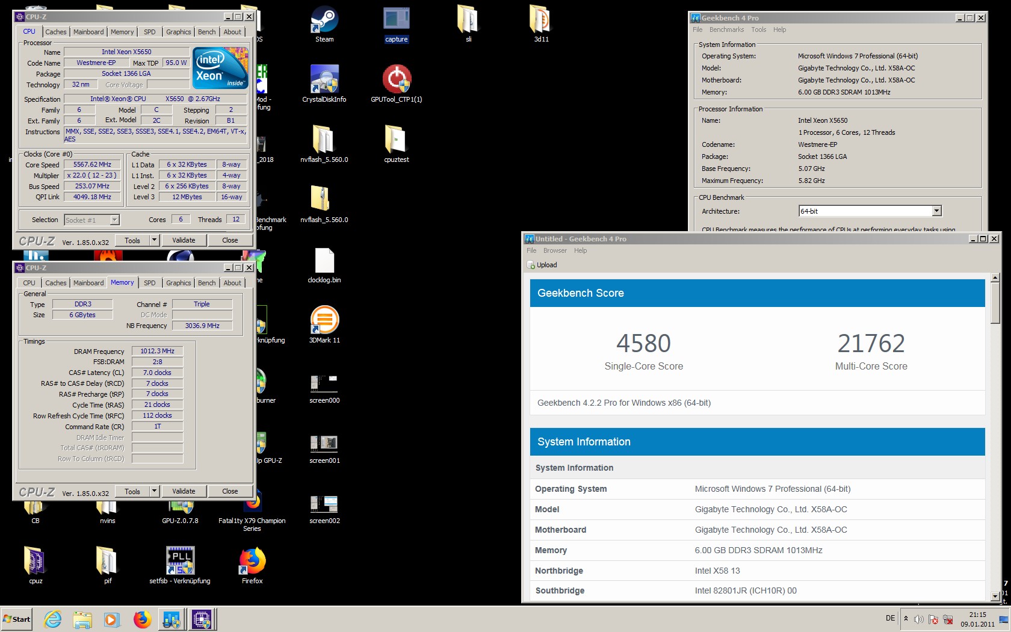Open Windows Explorer from the taskbar
Viewport: 1011px width, 632px height.
tap(82, 619)
